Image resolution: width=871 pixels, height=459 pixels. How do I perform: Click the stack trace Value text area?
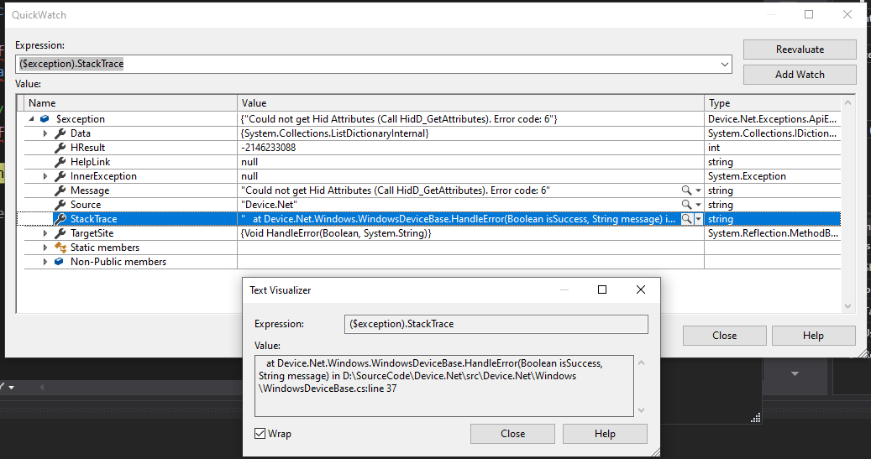(x=444, y=386)
